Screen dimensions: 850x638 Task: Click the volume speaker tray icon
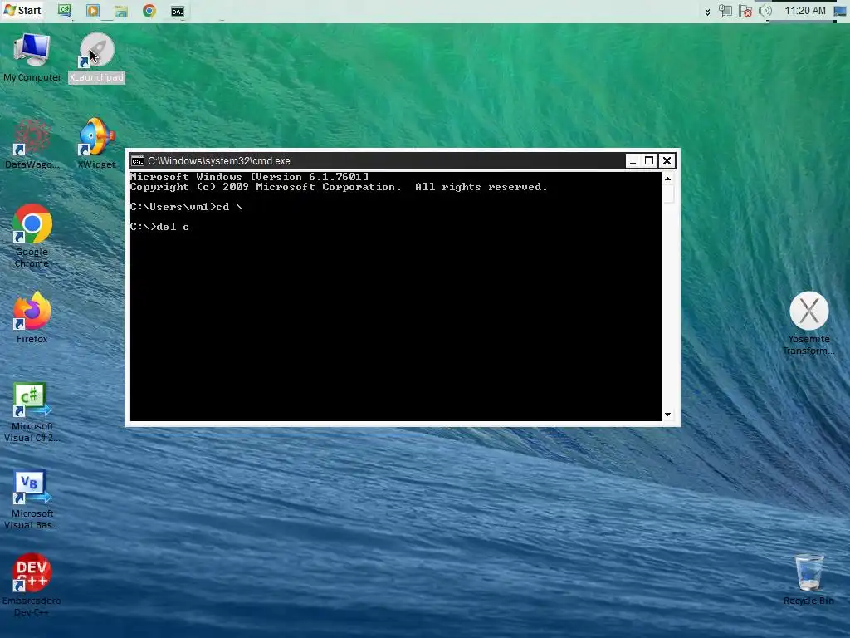(765, 11)
